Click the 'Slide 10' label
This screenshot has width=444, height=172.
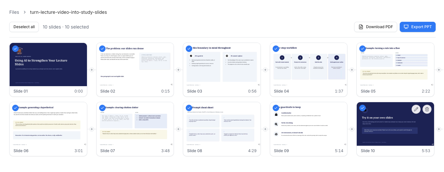[x=368, y=151]
